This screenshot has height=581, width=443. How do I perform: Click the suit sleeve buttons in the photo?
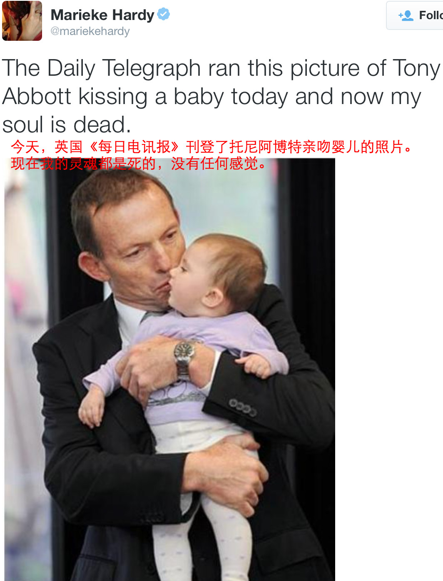pos(243,407)
